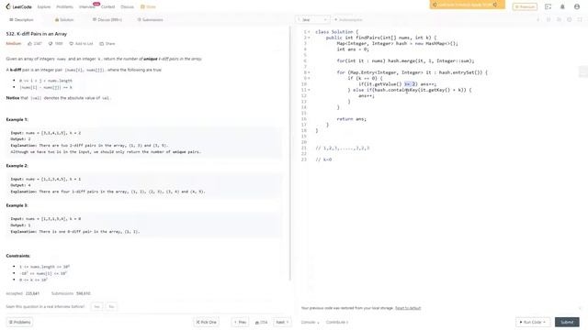
Task: Toggle fullscreen editor icon
Action: [580, 19]
